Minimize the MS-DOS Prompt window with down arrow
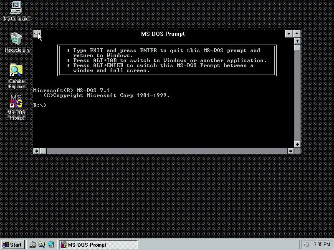This screenshot has height=250, width=334. pyautogui.click(x=288, y=34)
